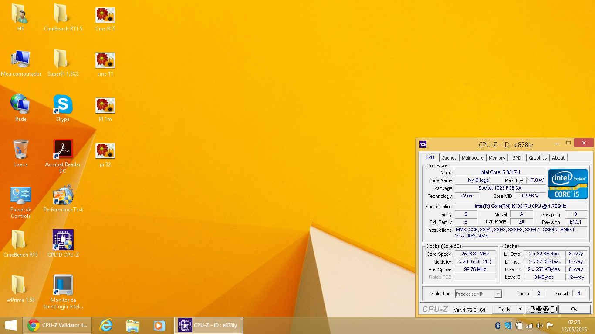The height and width of the screenshot is (334, 595).
Task: Click the Level 2 2 x 256 KBytes value
Action: [x=544, y=269]
